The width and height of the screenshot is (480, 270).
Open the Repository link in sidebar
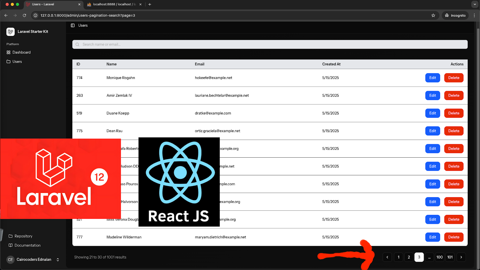20,236
